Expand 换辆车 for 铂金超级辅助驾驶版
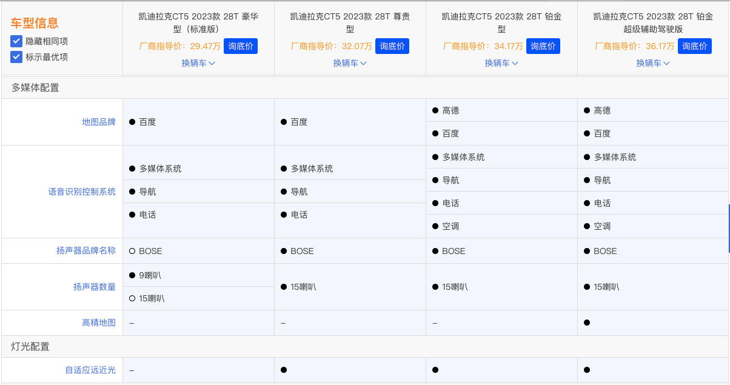This screenshot has height=385, width=730. pos(653,63)
